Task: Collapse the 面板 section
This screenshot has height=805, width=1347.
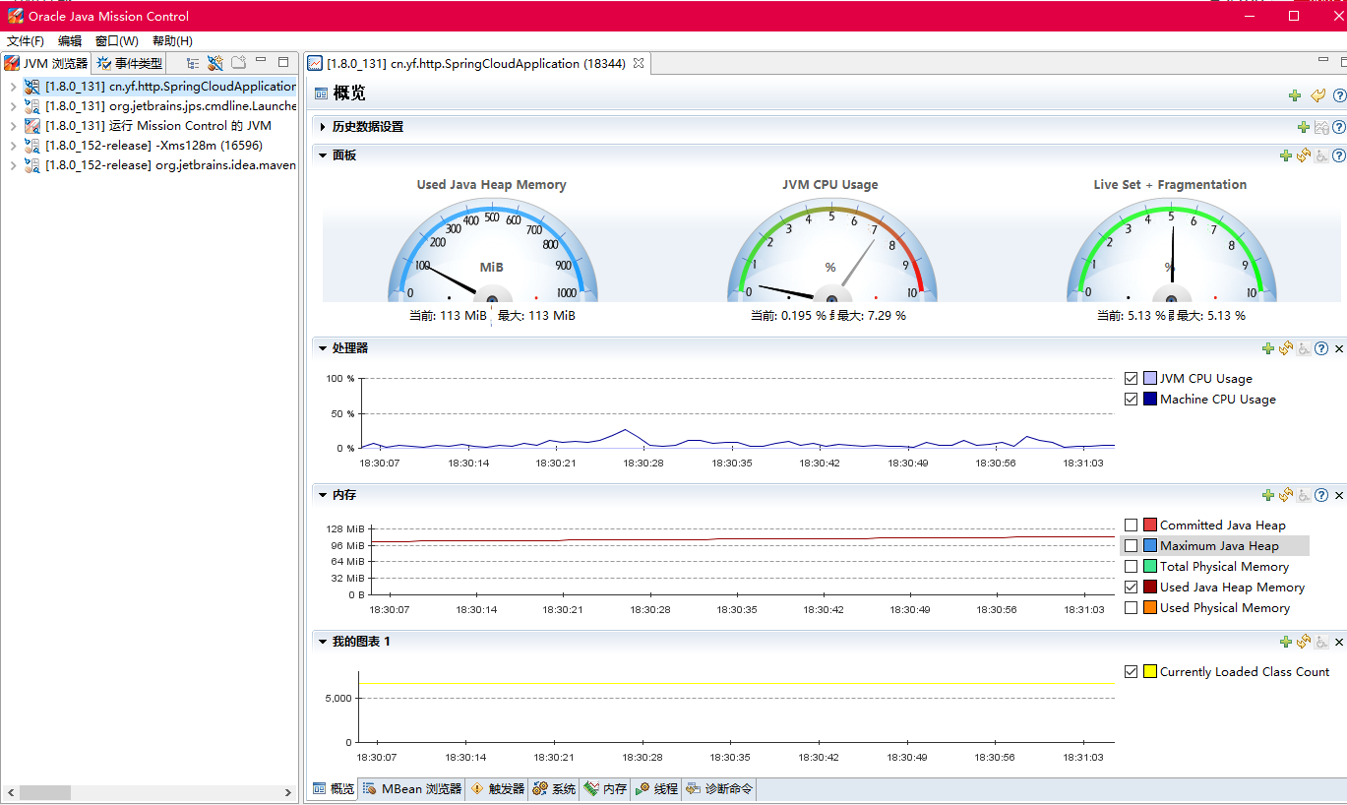Action: [x=322, y=155]
